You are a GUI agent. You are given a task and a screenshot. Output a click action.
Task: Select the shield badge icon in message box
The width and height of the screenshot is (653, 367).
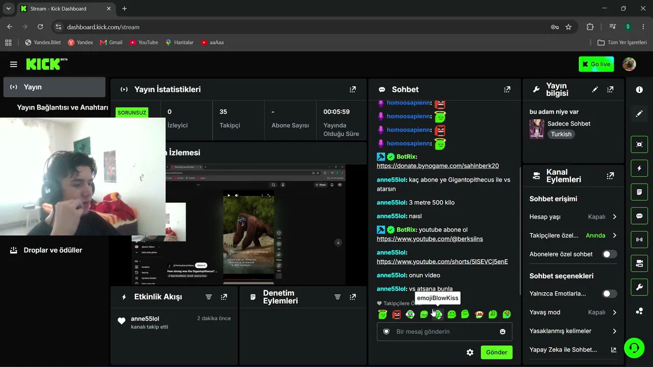(x=386, y=331)
